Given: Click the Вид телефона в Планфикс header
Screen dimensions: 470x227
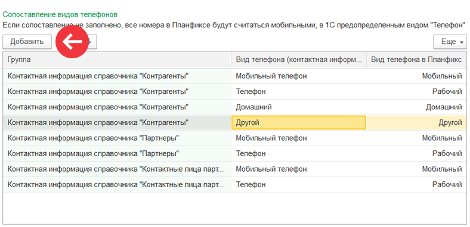Looking at the screenshot, I should 416,60.
